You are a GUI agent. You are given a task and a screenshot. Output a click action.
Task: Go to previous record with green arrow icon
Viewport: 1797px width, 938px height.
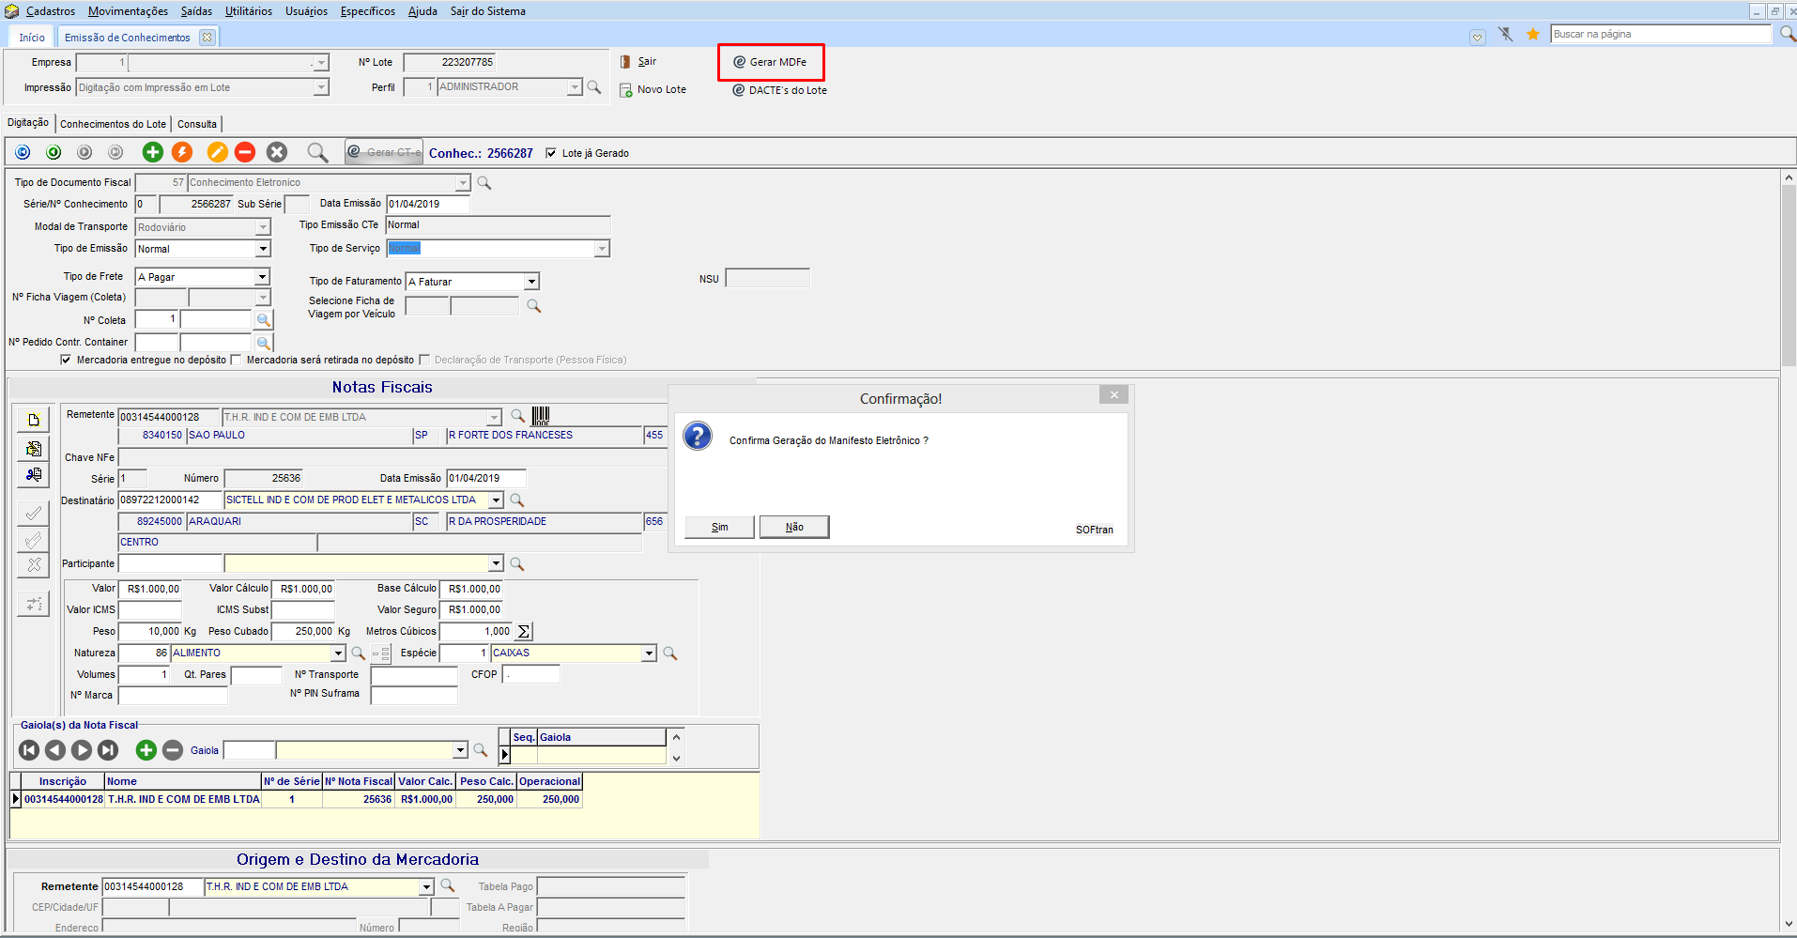click(54, 152)
